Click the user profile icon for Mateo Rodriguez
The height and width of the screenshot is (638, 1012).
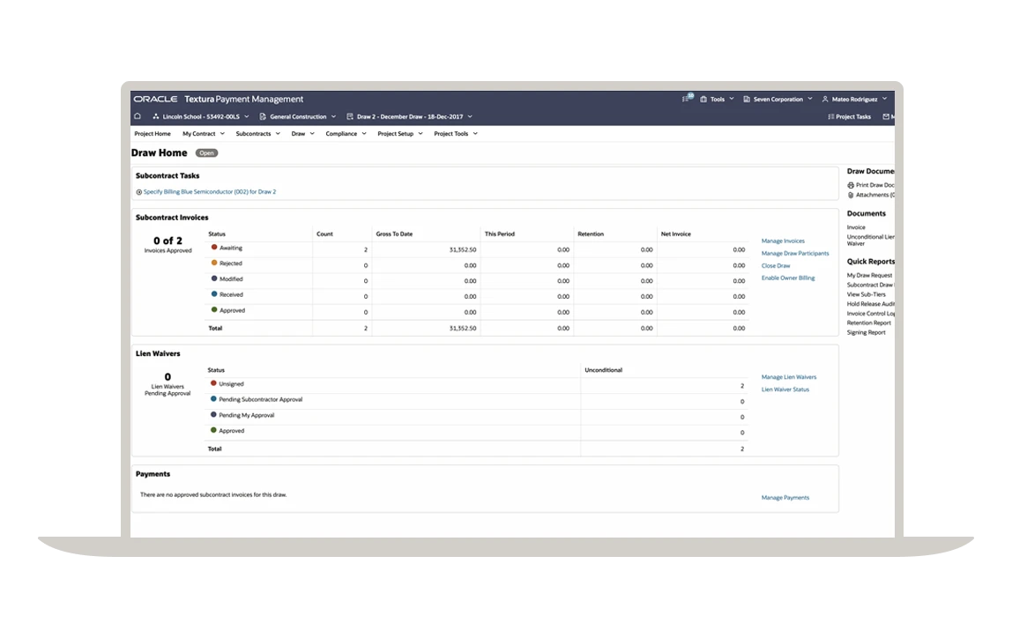pos(825,100)
